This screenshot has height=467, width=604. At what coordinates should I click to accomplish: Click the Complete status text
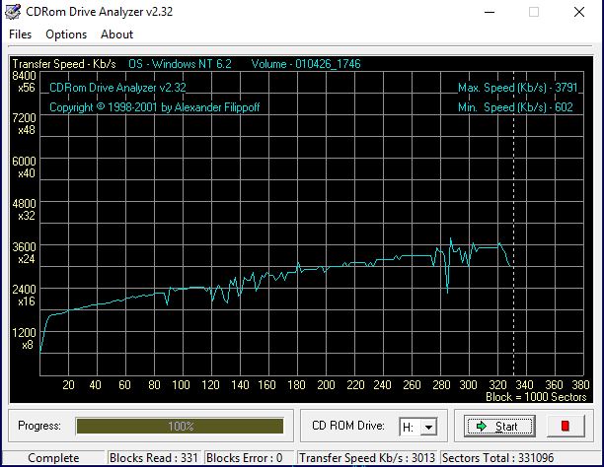pyautogui.click(x=53, y=458)
